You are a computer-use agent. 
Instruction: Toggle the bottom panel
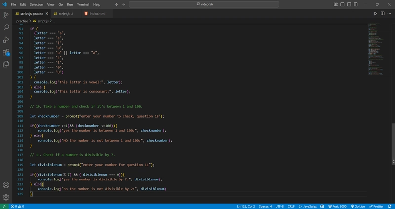[349, 4]
